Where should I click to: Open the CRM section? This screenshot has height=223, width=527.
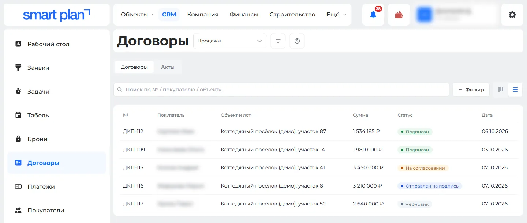[169, 15]
